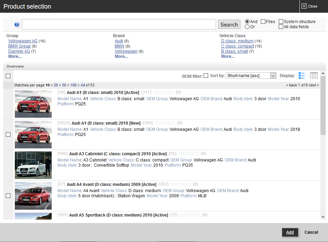Switch to list display view icon
Image resolution: width=328 pixels, height=242 pixels.
point(302,76)
